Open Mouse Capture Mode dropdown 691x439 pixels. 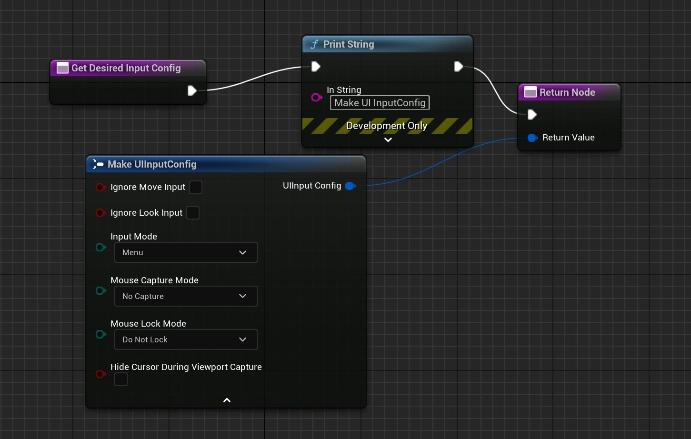click(x=186, y=296)
